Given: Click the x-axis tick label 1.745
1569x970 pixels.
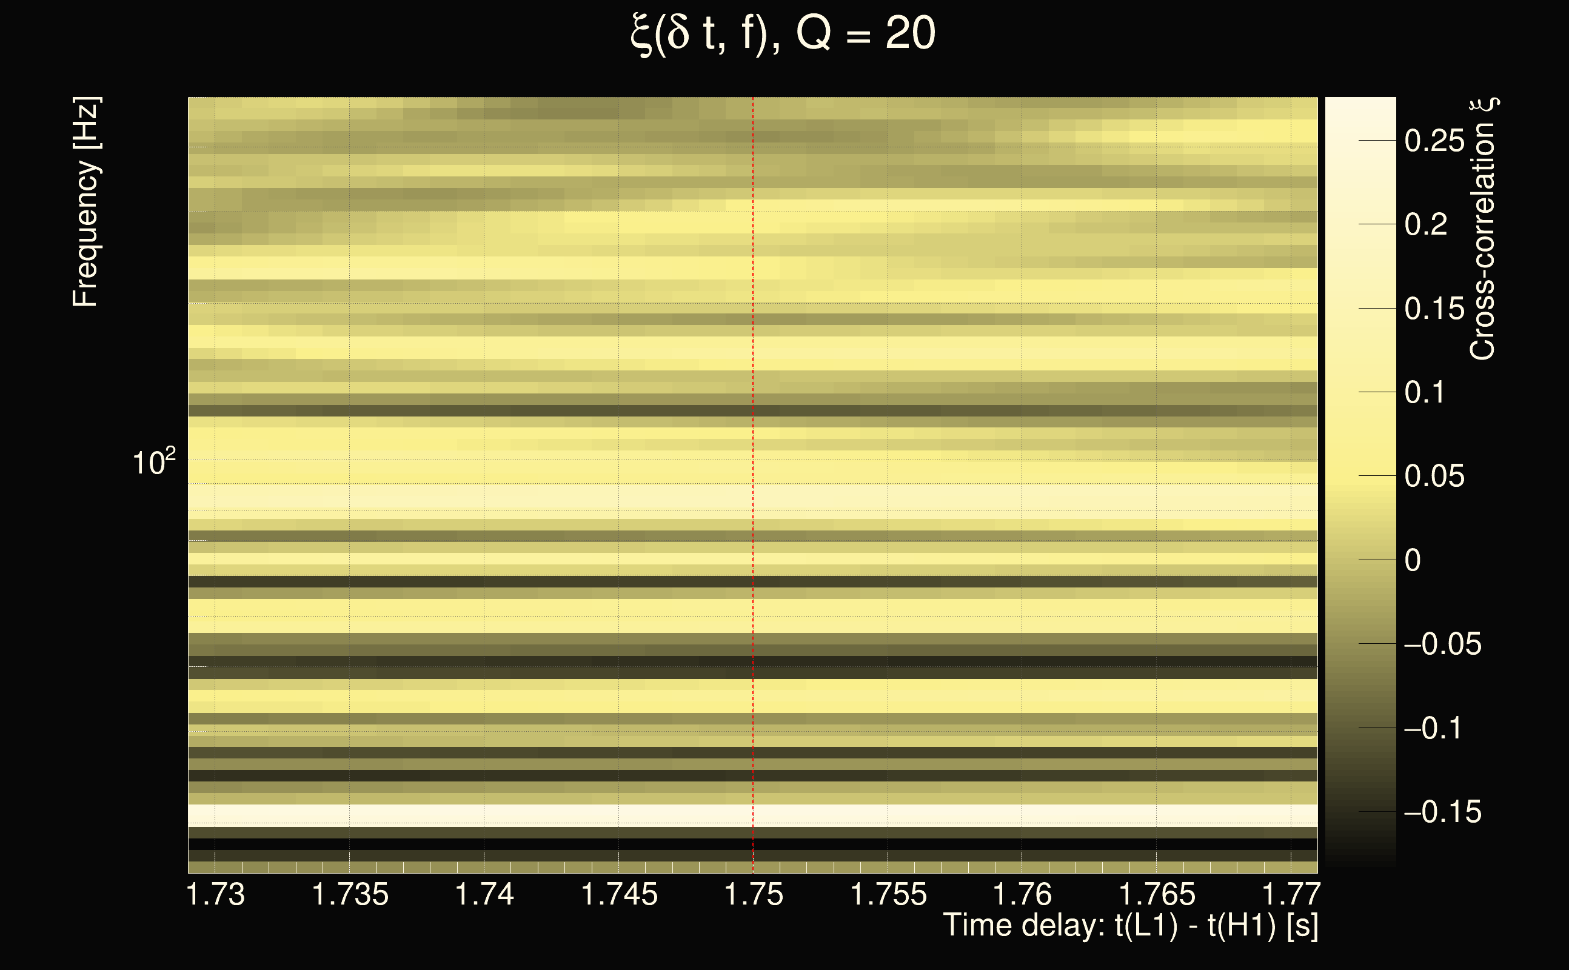Looking at the screenshot, I should pos(619,894).
